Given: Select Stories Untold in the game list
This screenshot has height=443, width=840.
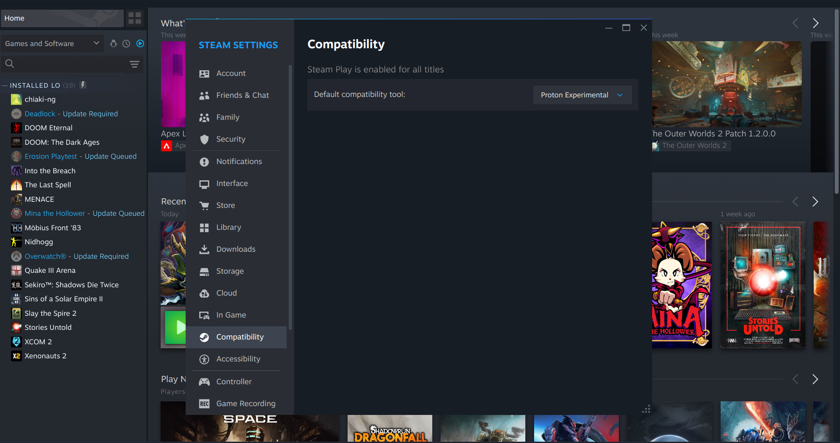Looking at the screenshot, I should (48, 328).
